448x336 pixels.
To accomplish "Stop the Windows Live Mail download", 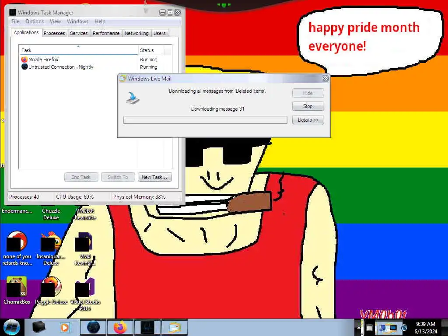I will click(308, 106).
